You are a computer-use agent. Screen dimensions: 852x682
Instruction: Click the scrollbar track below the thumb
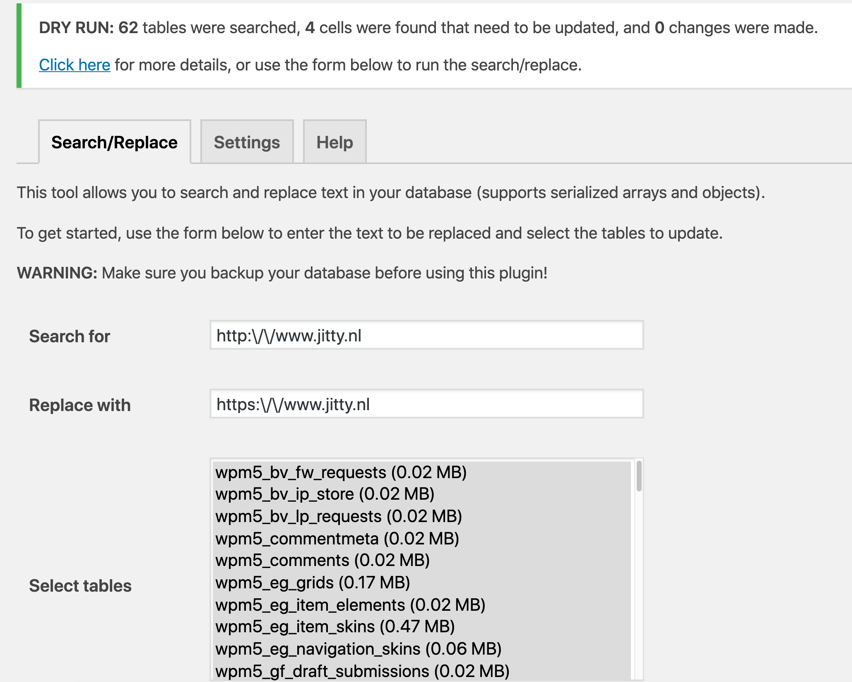(639, 584)
